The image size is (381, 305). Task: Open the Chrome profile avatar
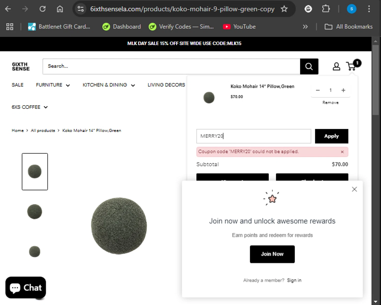click(352, 9)
